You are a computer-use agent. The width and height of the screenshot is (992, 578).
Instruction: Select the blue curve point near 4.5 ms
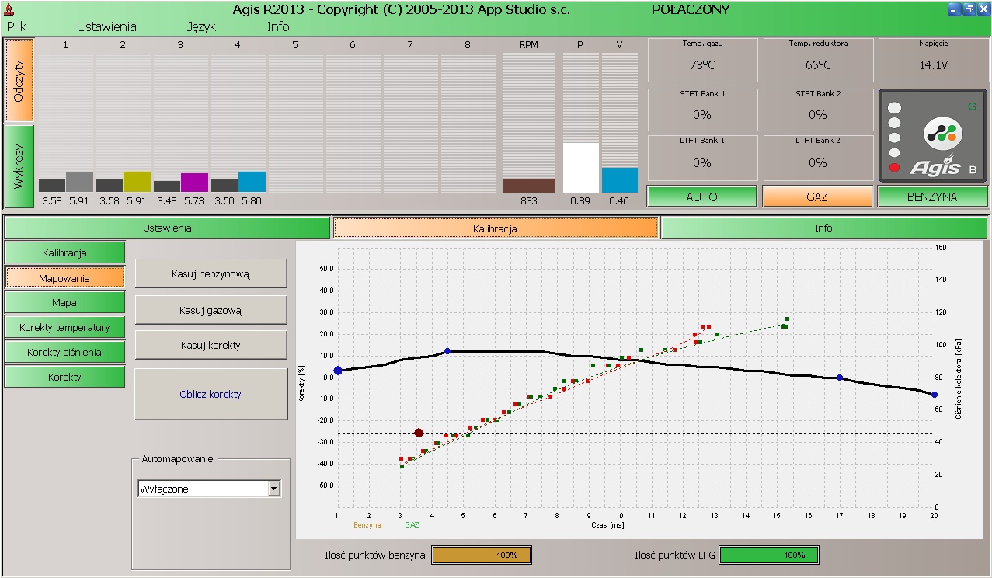[x=447, y=351]
